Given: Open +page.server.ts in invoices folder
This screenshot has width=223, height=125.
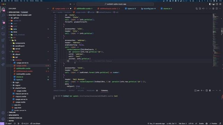Looking at the screenshot, I should coord(22,63).
